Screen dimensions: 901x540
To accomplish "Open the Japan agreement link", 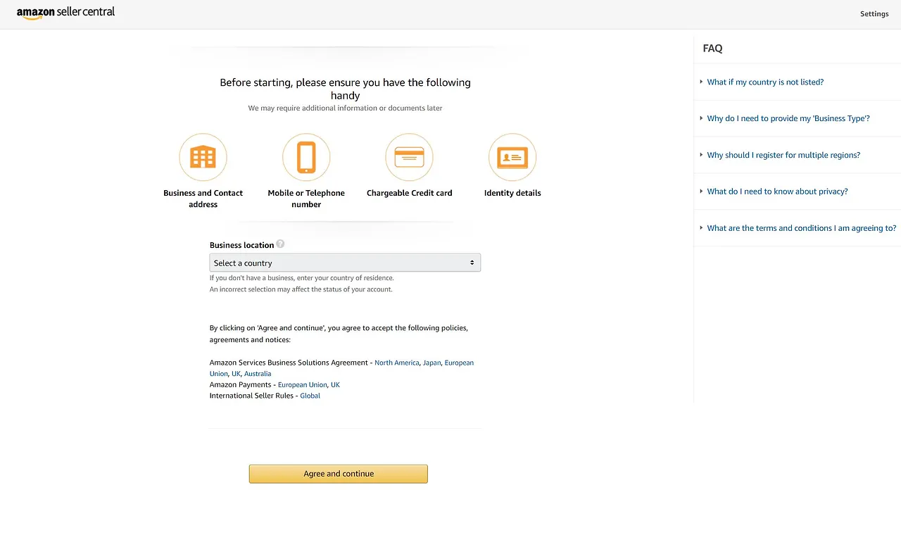I will tap(431, 363).
